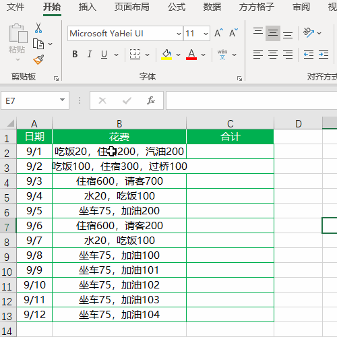This screenshot has height=337, width=337.
Task: Apply yellow fill color bucket
Action: [x=166, y=55]
